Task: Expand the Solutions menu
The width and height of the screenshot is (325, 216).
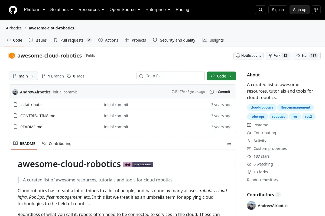Action: (x=61, y=10)
